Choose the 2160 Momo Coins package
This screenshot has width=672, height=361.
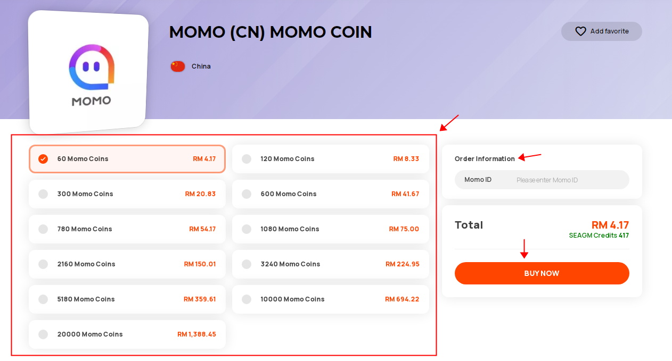[127, 264]
